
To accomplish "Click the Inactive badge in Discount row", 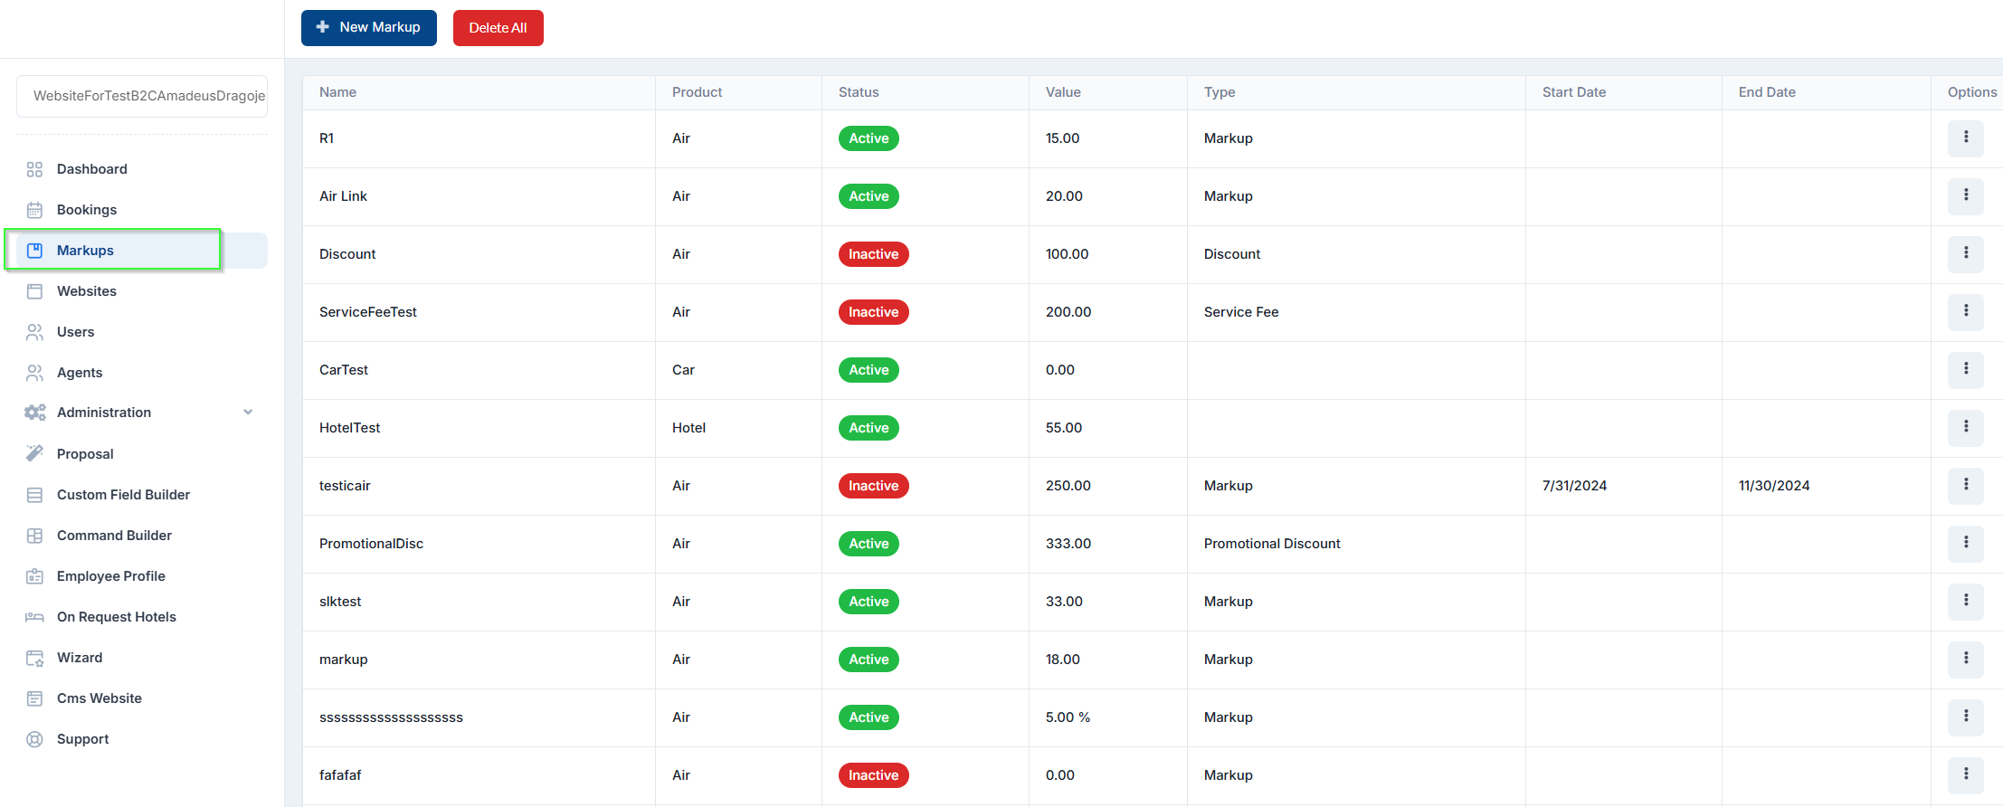I will [873, 254].
